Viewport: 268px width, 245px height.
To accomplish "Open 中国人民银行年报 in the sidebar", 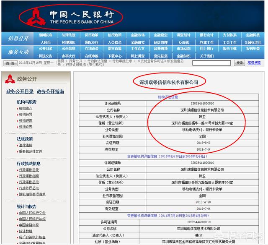I will click(x=32, y=219).
